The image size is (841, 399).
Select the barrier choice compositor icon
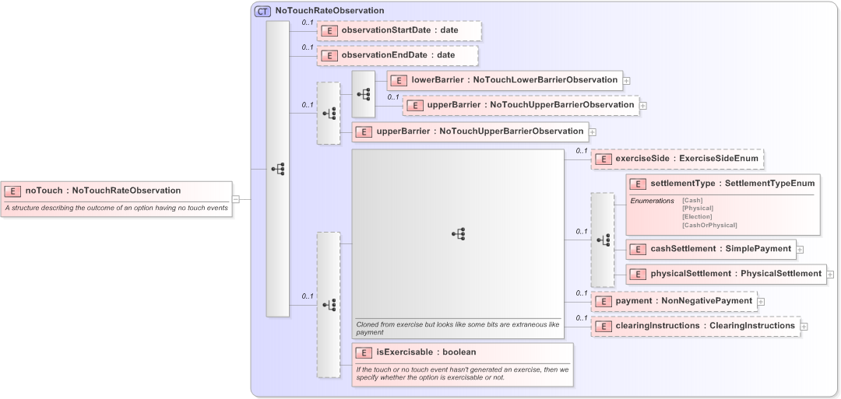[x=329, y=113]
